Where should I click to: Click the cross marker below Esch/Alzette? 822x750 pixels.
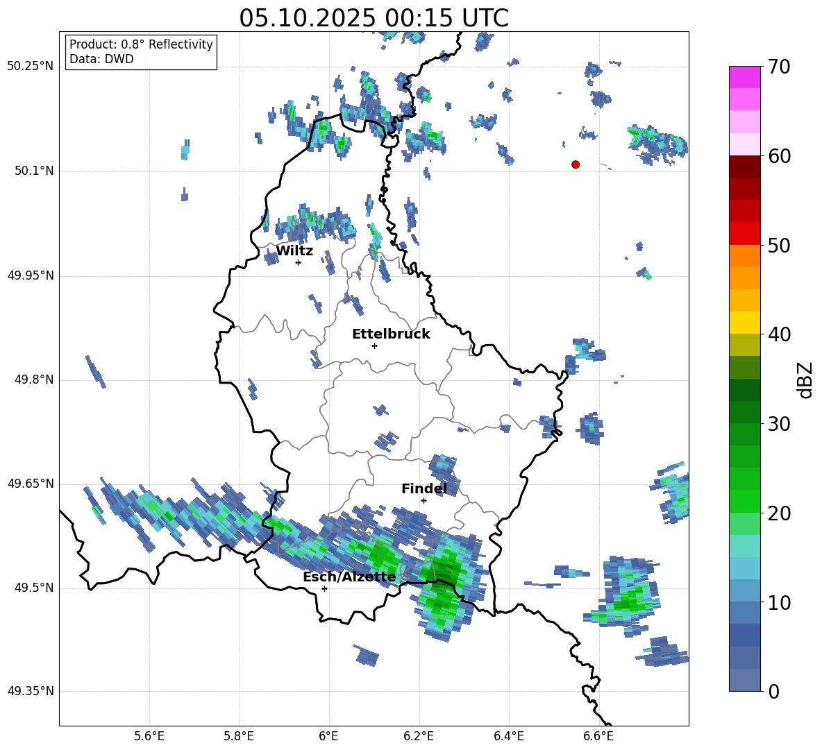324,588
